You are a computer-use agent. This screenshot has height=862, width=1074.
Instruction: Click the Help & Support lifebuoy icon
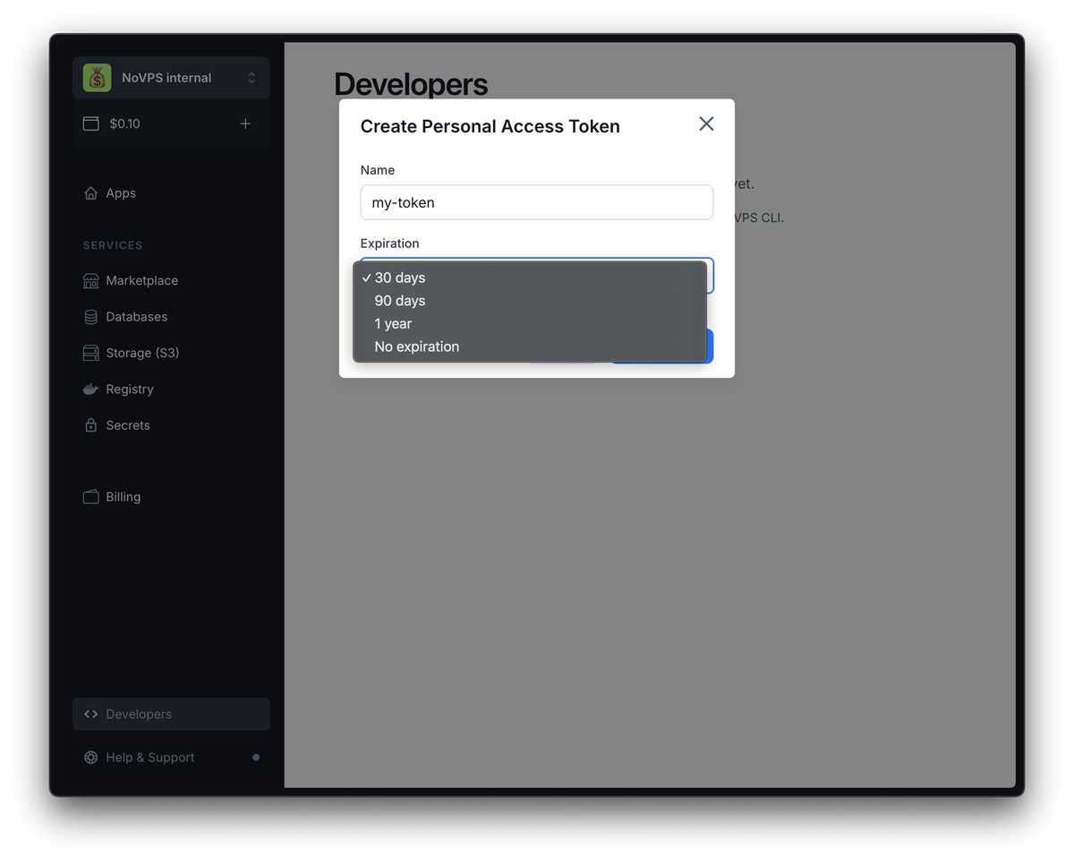(x=90, y=757)
